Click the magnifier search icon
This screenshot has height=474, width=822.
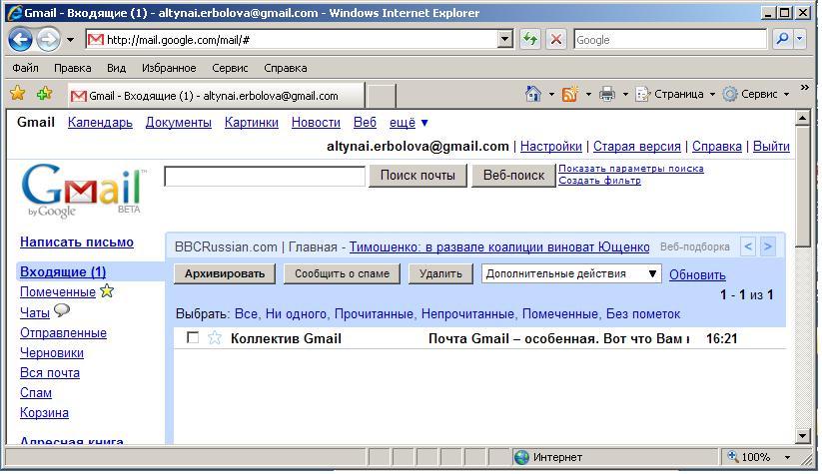782,39
